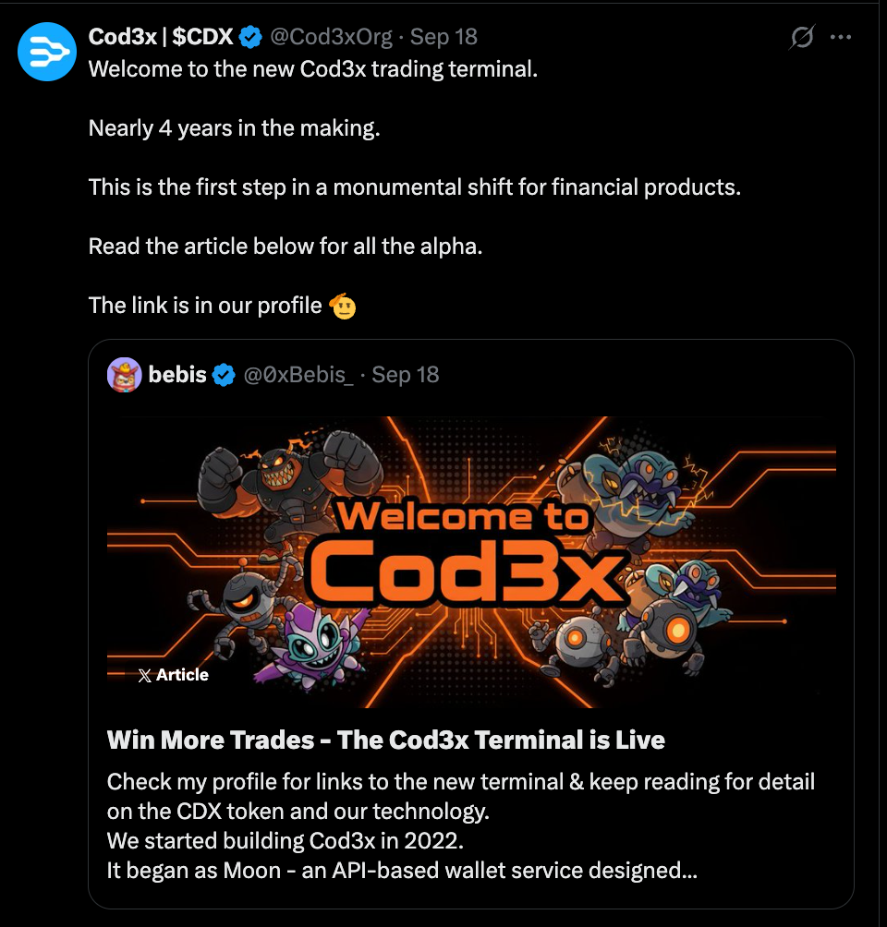Click the bebis verified badge
The width and height of the screenshot is (887, 927).
point(224,375)
